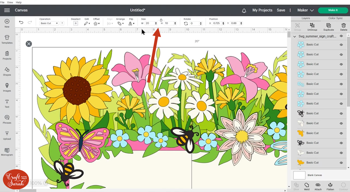Hide the Svg_summer_sign_craft group layer
The image size is (350, 192).
coord(341,36)
